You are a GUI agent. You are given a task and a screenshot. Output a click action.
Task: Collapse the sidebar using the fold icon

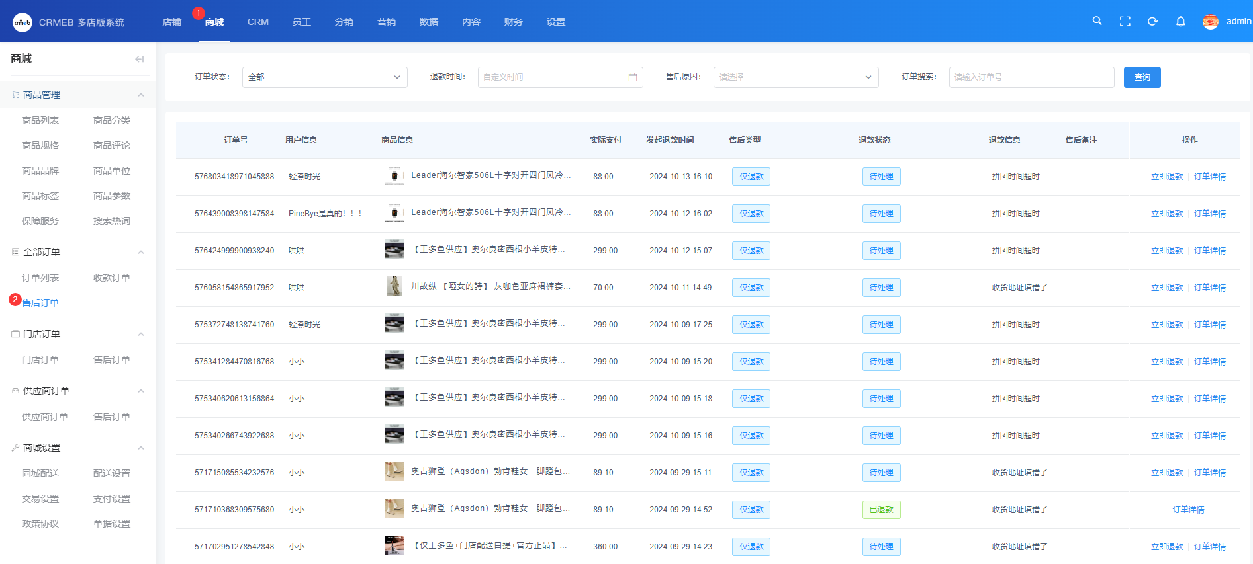[x=139, y=59]
